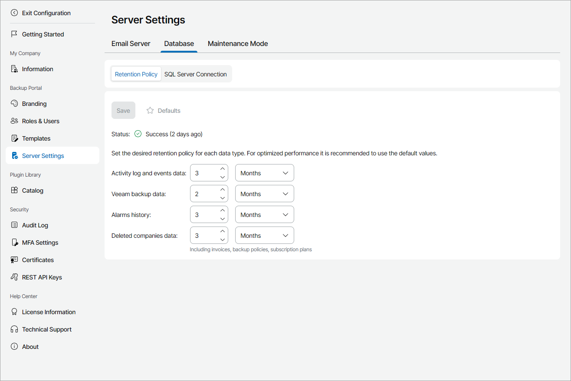Expand Deleted companies data unit dropdown
The height and width of the screenshot is (381, 571).
(x=264, y=236)
